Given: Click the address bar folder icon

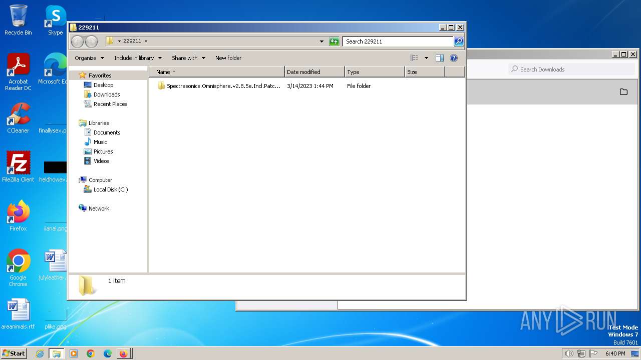Looking at the screenshot, I should click(x=110, y=41).
